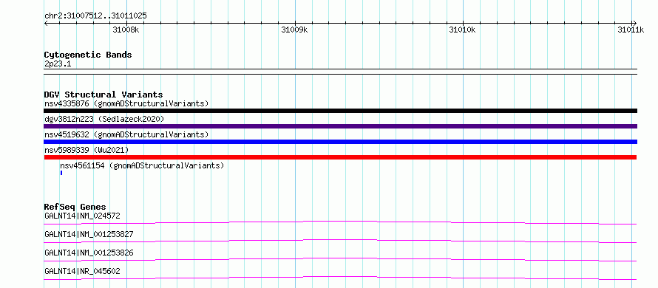658x288 pixels.
Task: Select the red nsv5989339 variant bar
Action: (340, 157)
